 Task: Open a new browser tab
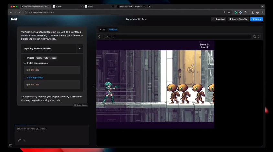[149, 6]
